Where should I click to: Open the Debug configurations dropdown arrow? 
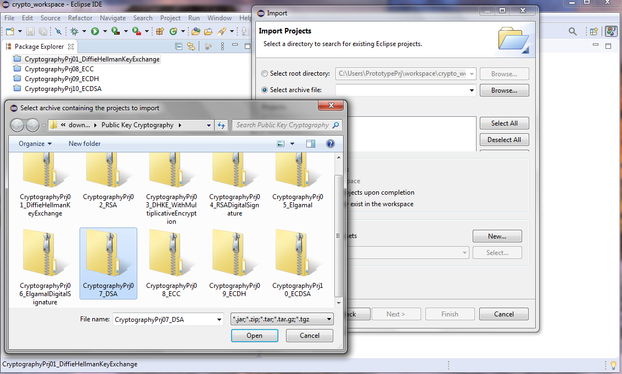click(84, 31)
